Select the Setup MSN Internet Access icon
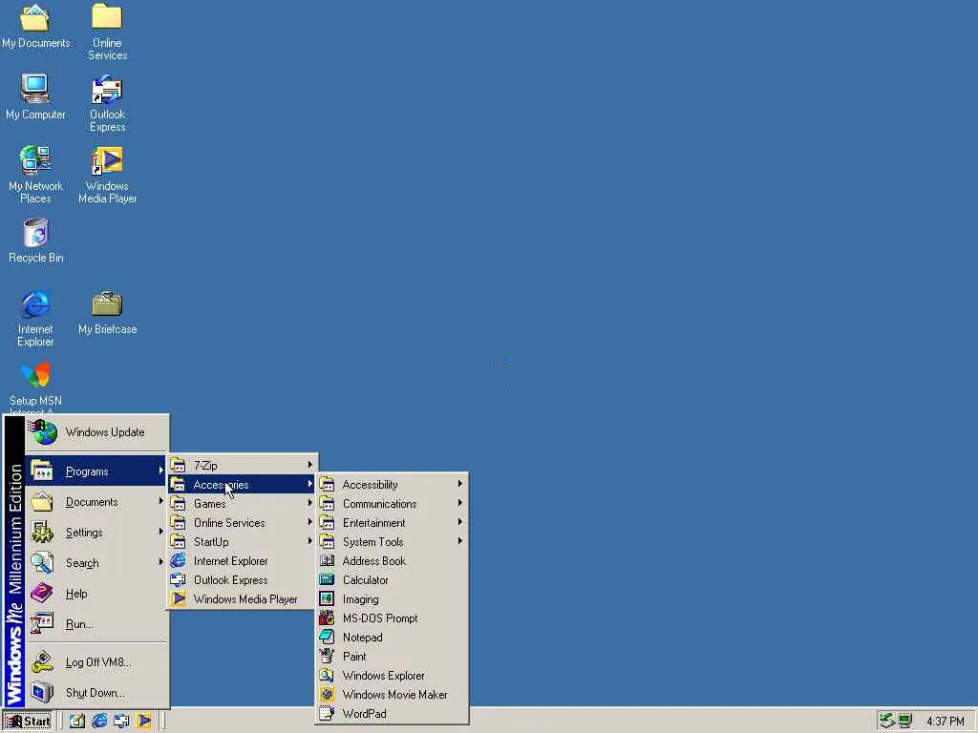978x733 pixels. click(35, 387)
